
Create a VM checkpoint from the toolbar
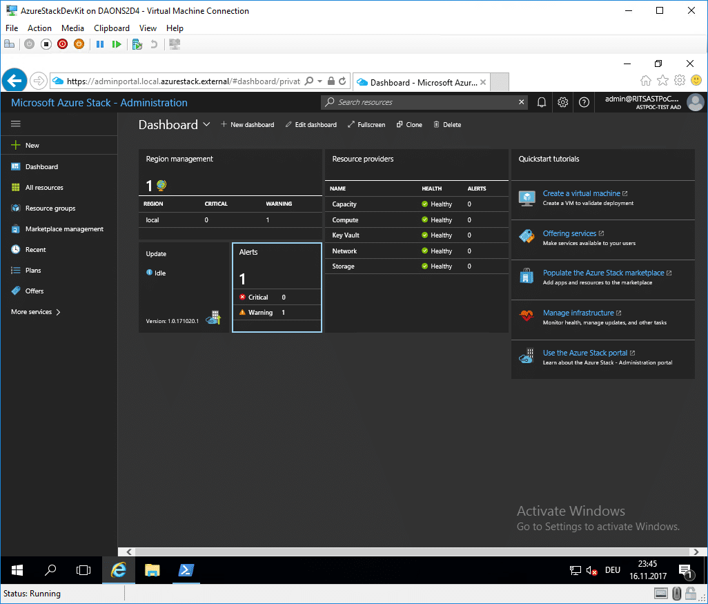pyautogui.click(x=137, y=44)
